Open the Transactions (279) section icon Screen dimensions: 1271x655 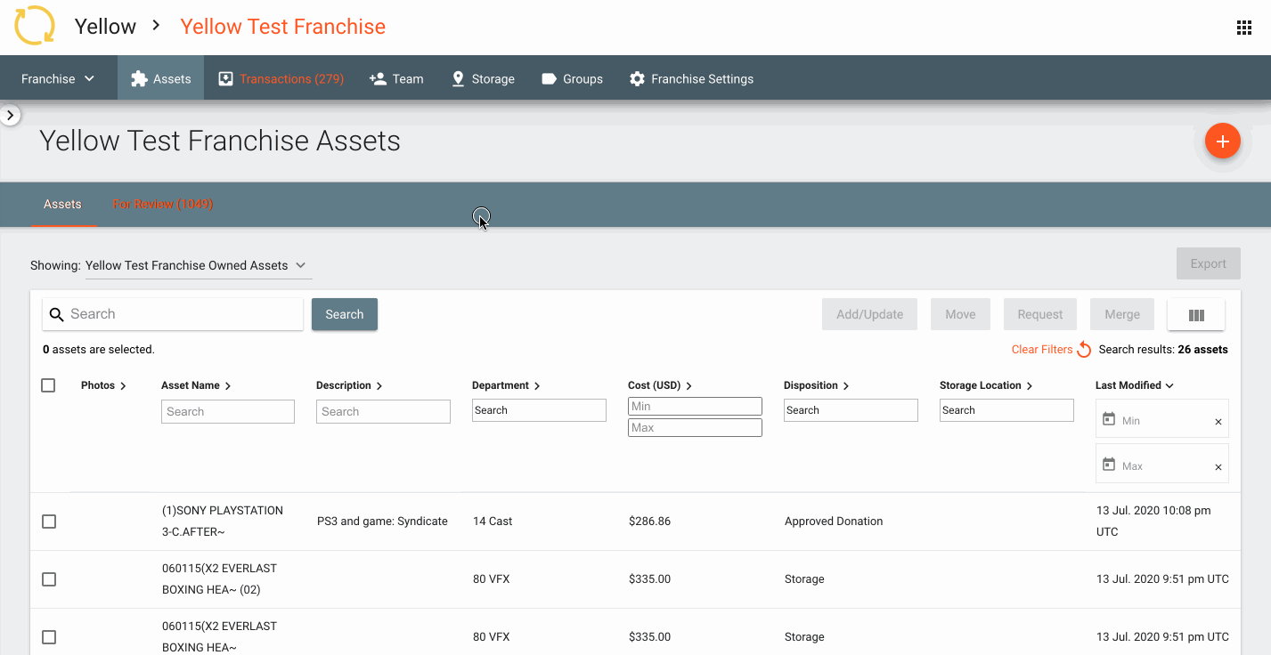pyautogui.click(x=225, y=78)
